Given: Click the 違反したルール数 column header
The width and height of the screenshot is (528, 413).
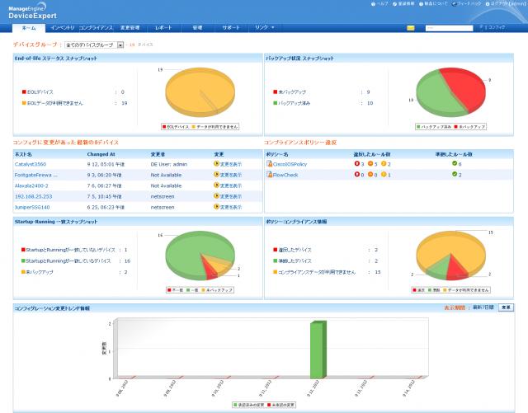Looking at the screenshot, I should (372, 154).
